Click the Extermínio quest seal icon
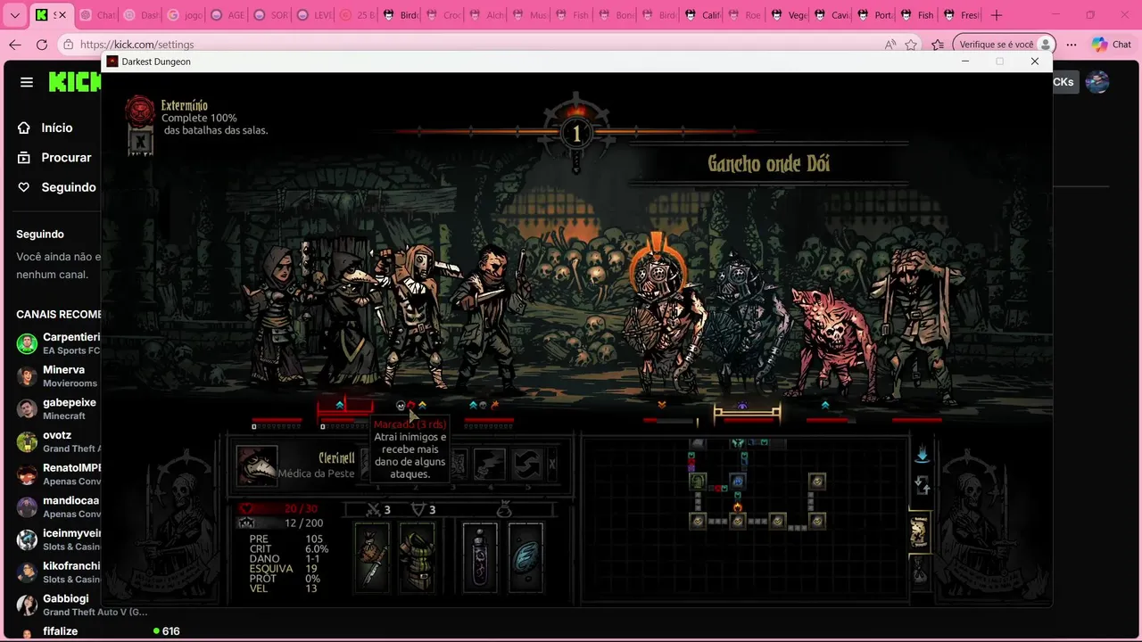 click(139, 111)
